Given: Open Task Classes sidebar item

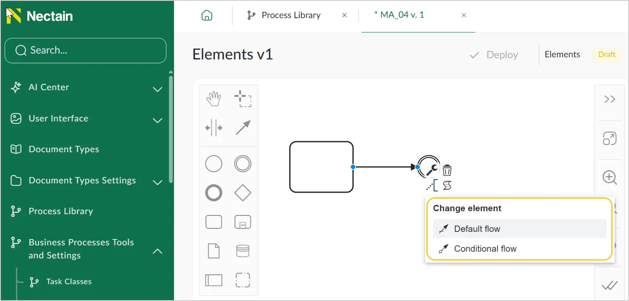Looking at the screenshot, I should 69,282.
